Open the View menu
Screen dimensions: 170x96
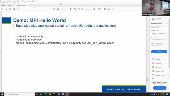point(7,3)
